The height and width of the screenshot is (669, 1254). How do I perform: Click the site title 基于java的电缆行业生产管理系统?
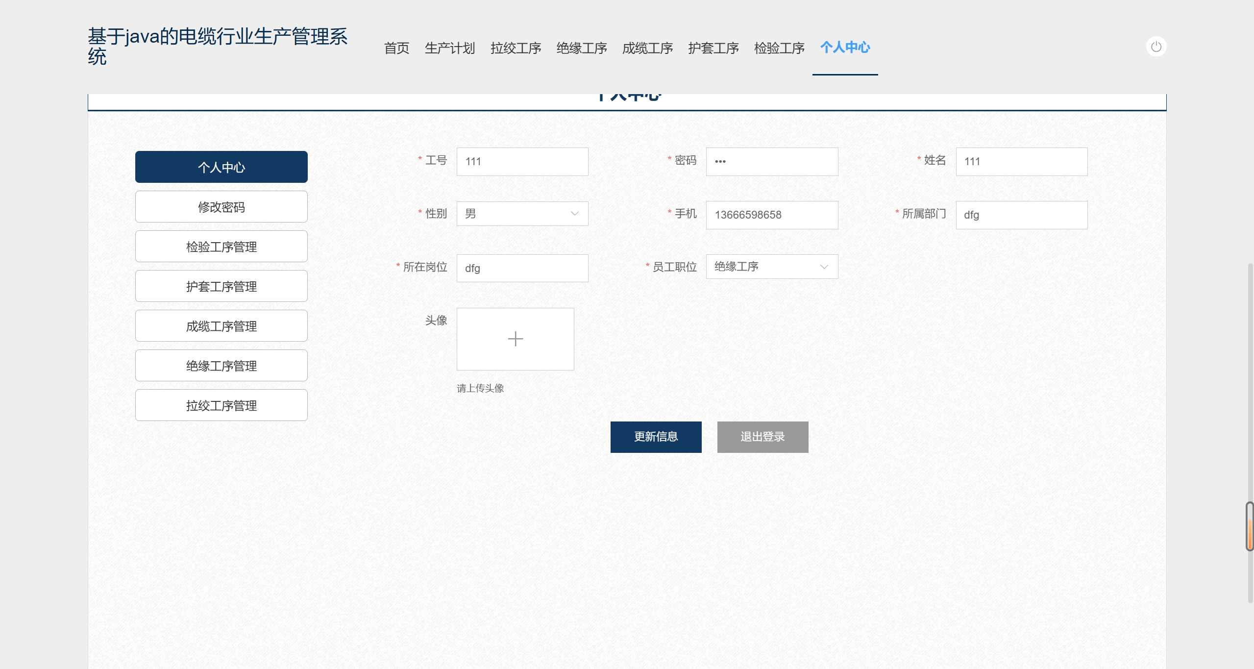218,47
